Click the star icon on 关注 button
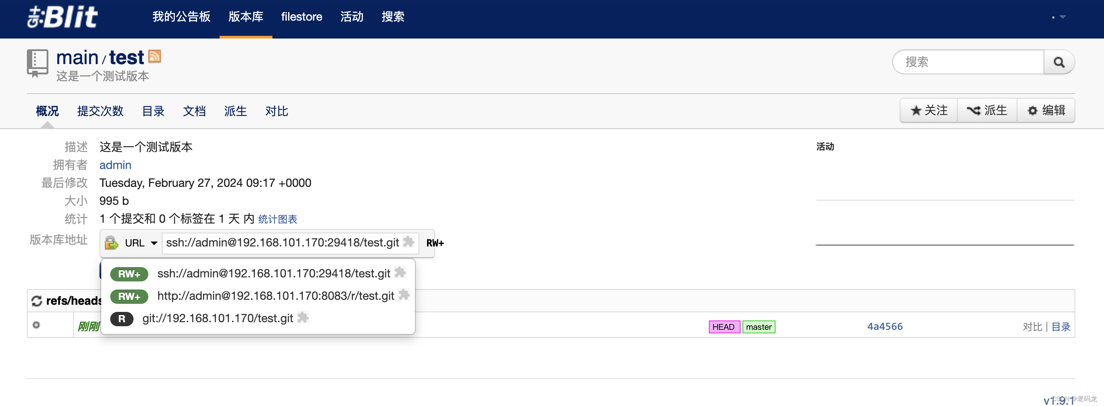The image size is (1104, 406). [x=916, y=111]
